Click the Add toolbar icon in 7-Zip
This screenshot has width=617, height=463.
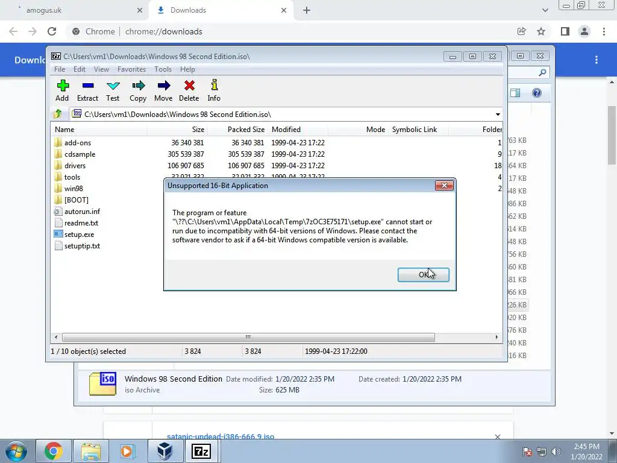62,90
